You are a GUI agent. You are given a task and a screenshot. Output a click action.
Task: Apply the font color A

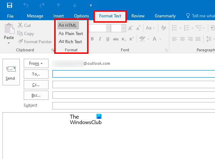coord(154,39)
